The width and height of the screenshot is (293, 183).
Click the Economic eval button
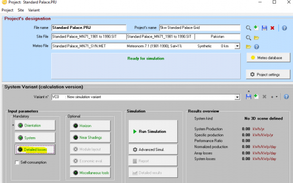point(90,161)
